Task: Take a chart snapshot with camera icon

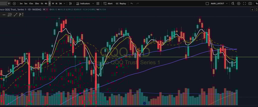Action: (x=250, y=4)
